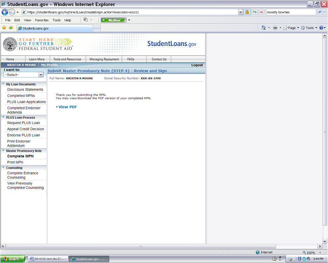Screen dimensions: 328x263
Task: Click in the novelty bowties search field
Action: [290, 12]
